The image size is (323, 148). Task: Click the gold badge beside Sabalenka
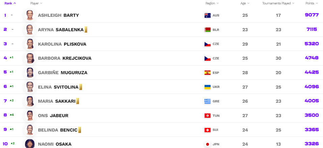pos(86,30)
